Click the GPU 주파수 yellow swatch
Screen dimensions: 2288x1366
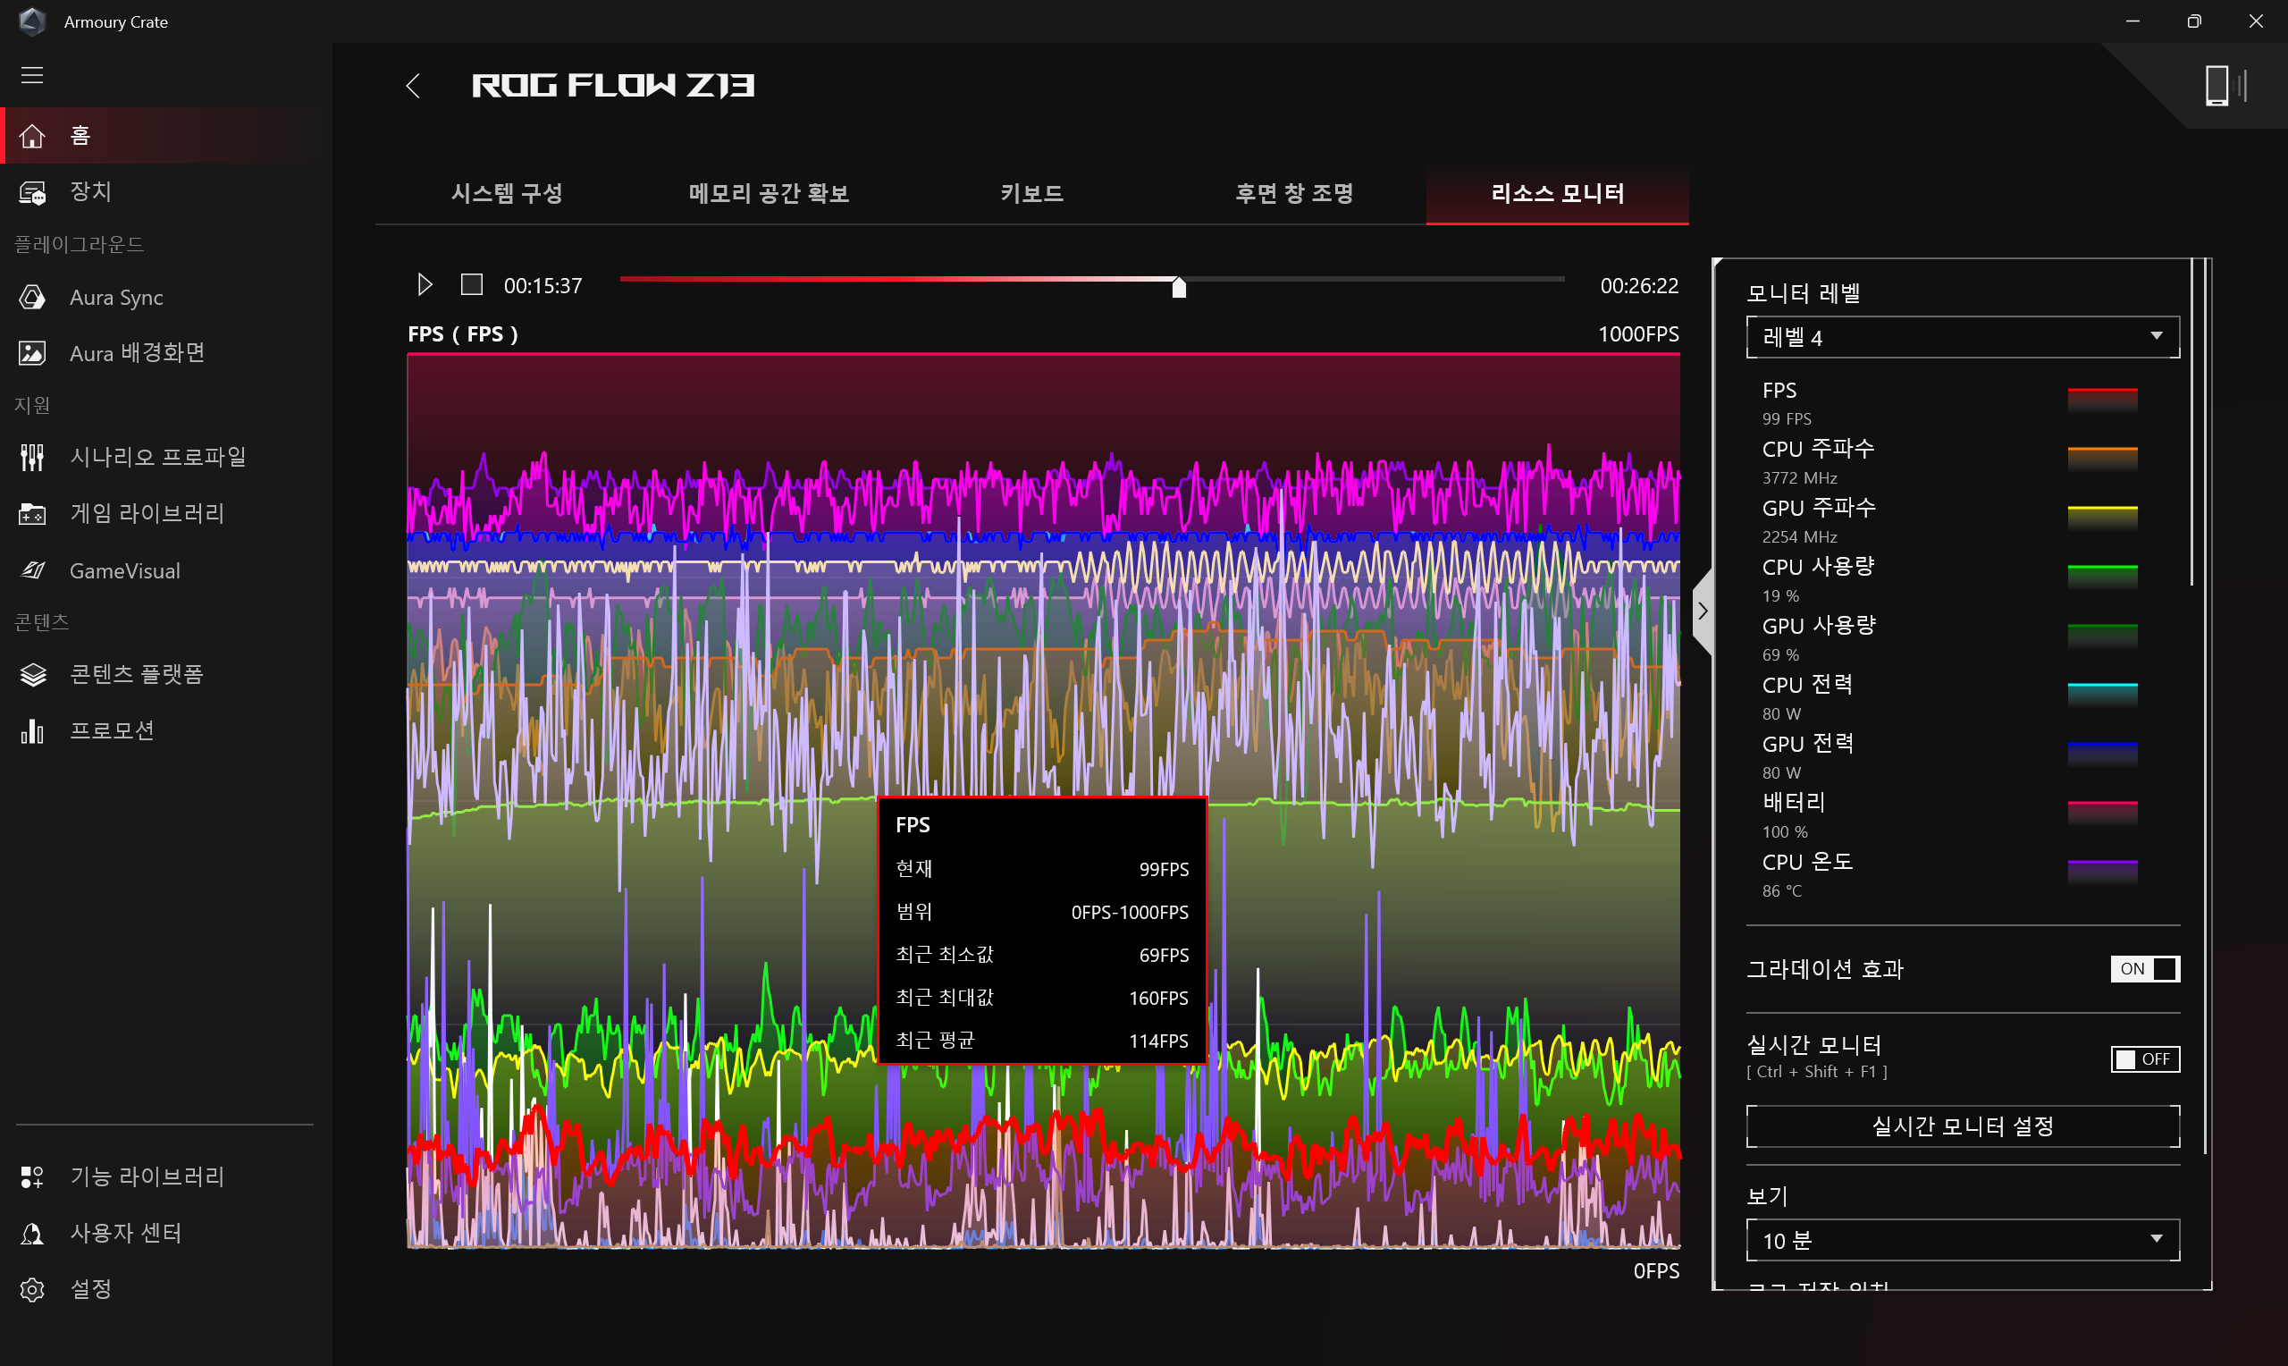2102,518
